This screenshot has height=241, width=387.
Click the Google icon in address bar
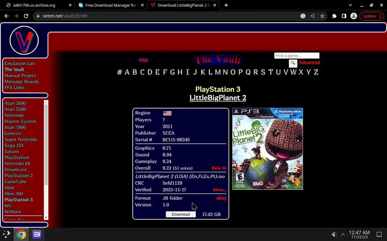pos(303,16)
